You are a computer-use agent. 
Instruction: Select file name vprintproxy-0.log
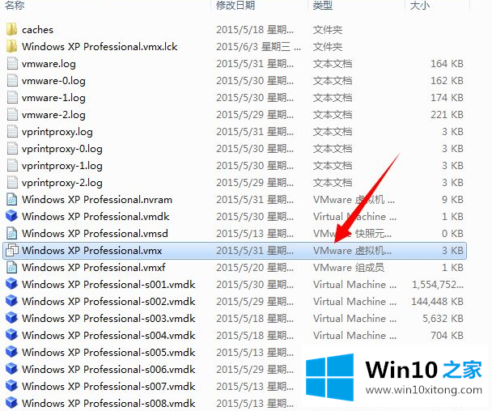pyautogui.click(x=62, y=149)
